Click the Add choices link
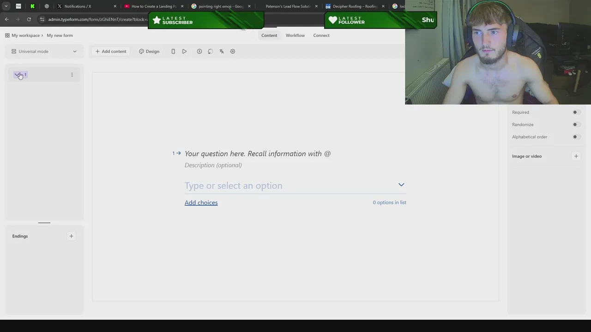The width and height of the screenshot is (591, 332). 201,202
